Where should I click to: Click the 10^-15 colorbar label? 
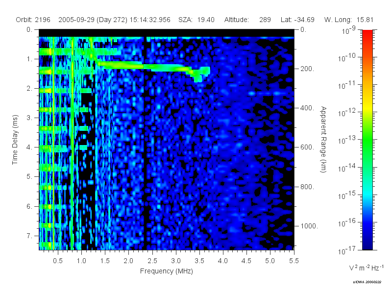pyautogui.click(x=347, y=195)
